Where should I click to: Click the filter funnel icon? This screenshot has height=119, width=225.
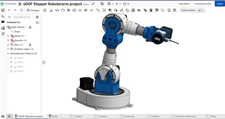10,17
